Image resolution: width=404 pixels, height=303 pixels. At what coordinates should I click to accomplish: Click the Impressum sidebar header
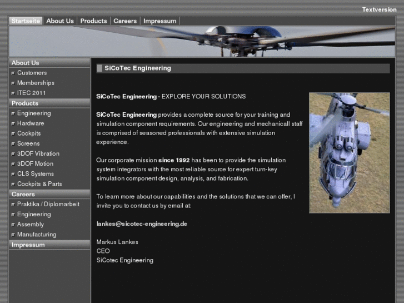[49, 245]
